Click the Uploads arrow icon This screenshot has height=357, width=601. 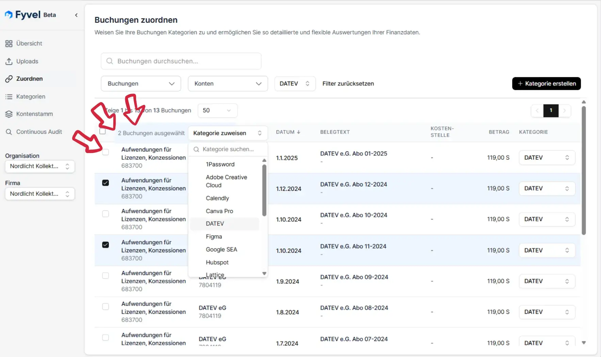9,61
